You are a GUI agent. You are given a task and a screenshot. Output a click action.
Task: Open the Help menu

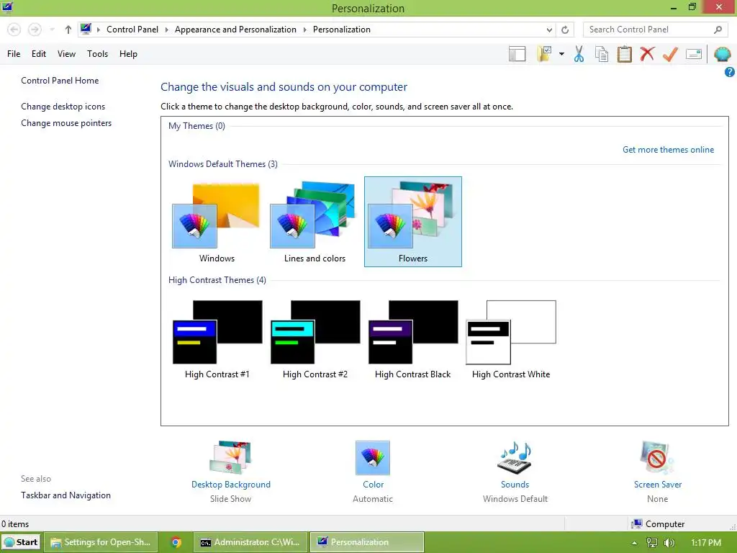[128, 53]
